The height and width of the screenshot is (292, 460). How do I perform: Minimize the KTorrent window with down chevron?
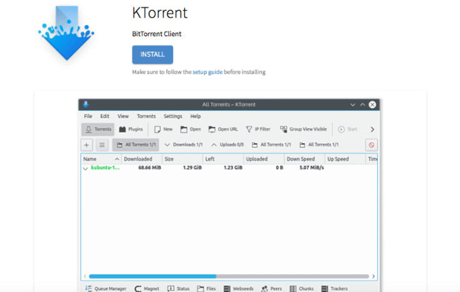(353, 105)
